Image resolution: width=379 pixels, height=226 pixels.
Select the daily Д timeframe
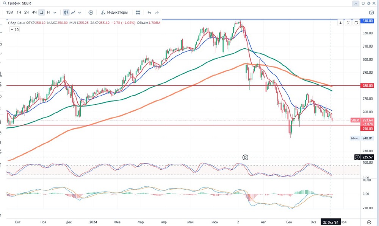(x=42, y=12)
